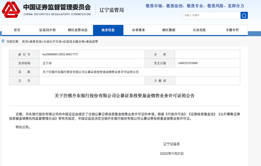
Task: Click the 文号 label cell
Action: pos(24,81)
